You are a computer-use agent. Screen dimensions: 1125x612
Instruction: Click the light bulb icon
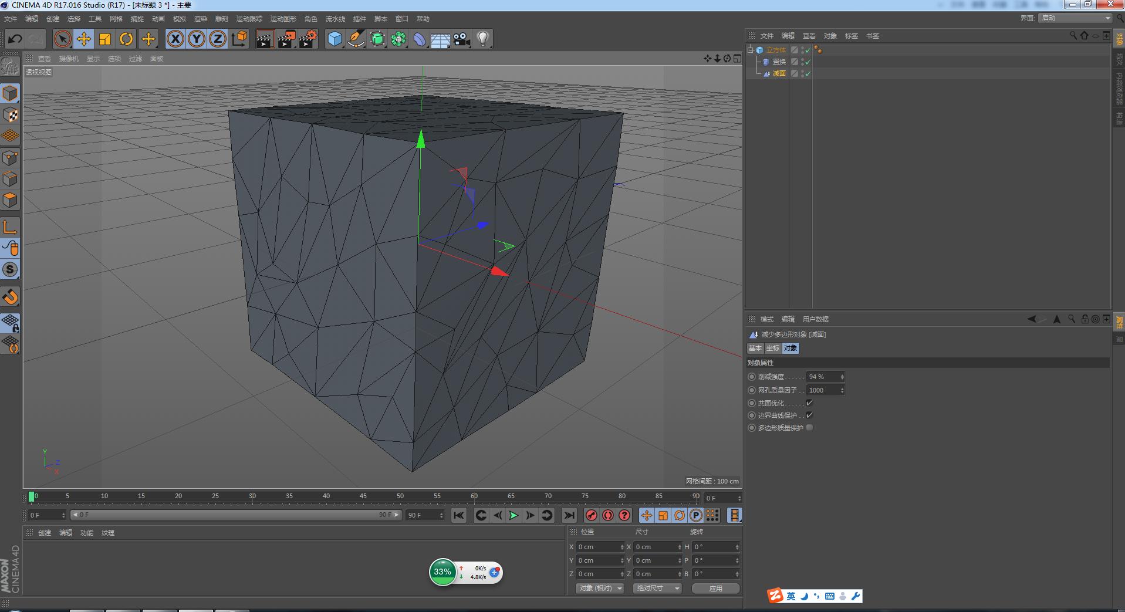pos(482,39)
